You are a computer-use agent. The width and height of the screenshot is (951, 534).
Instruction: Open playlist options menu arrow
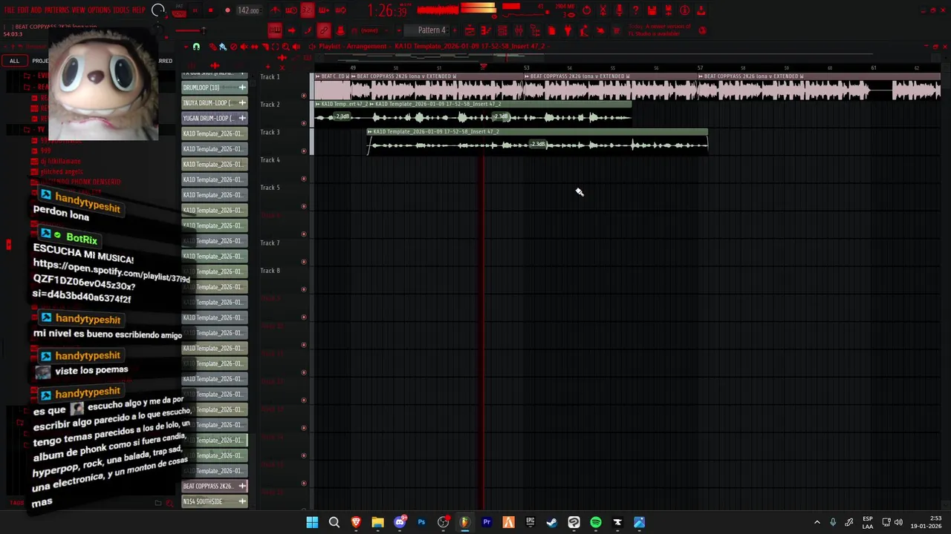pyautogui.click(x=186, y=47)
